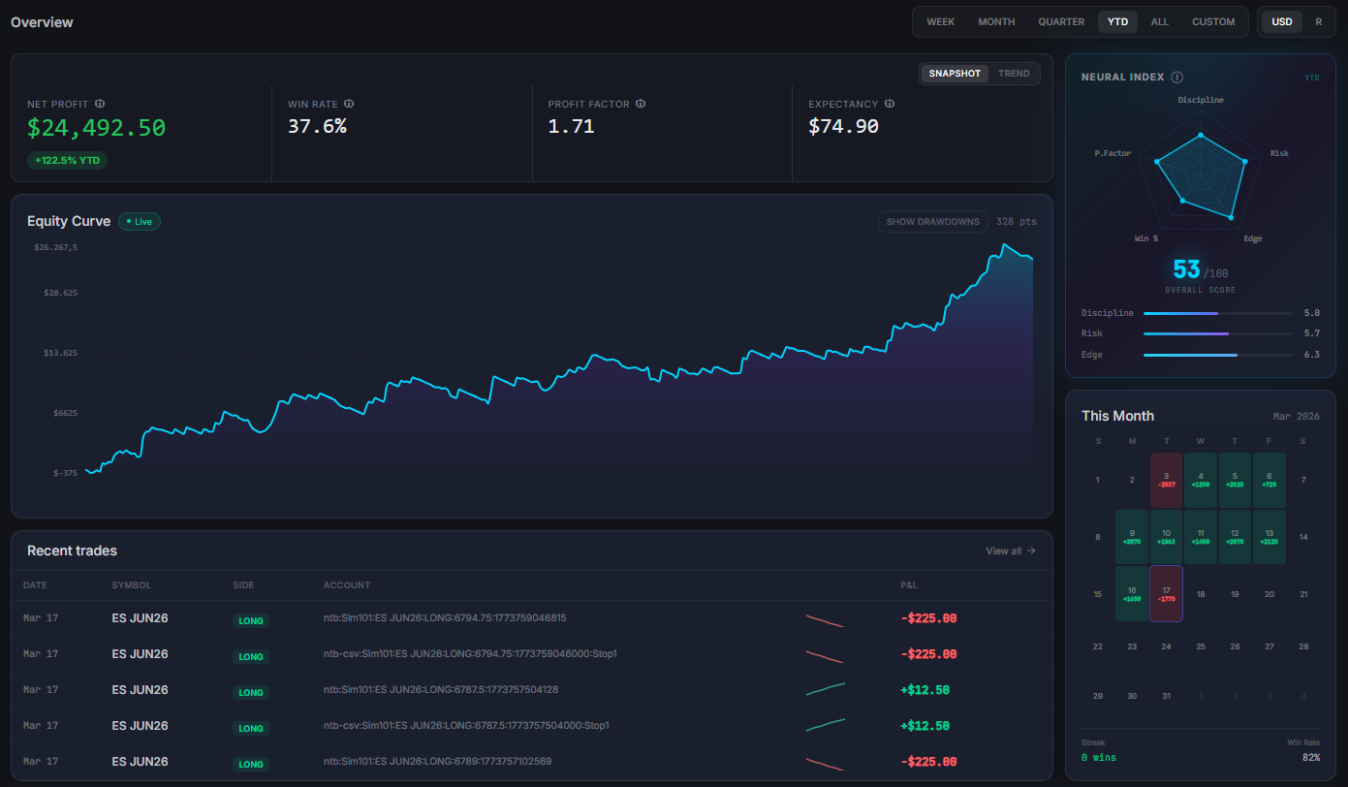This screenshot has width=1348, height=787.
Task: Select the Quarter time range
Action: coord(1061,21)
